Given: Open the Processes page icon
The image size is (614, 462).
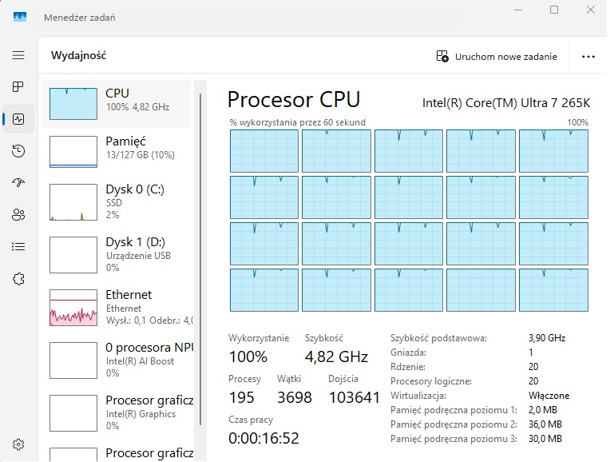Looking at the screenshot, I should coord(18,86).
